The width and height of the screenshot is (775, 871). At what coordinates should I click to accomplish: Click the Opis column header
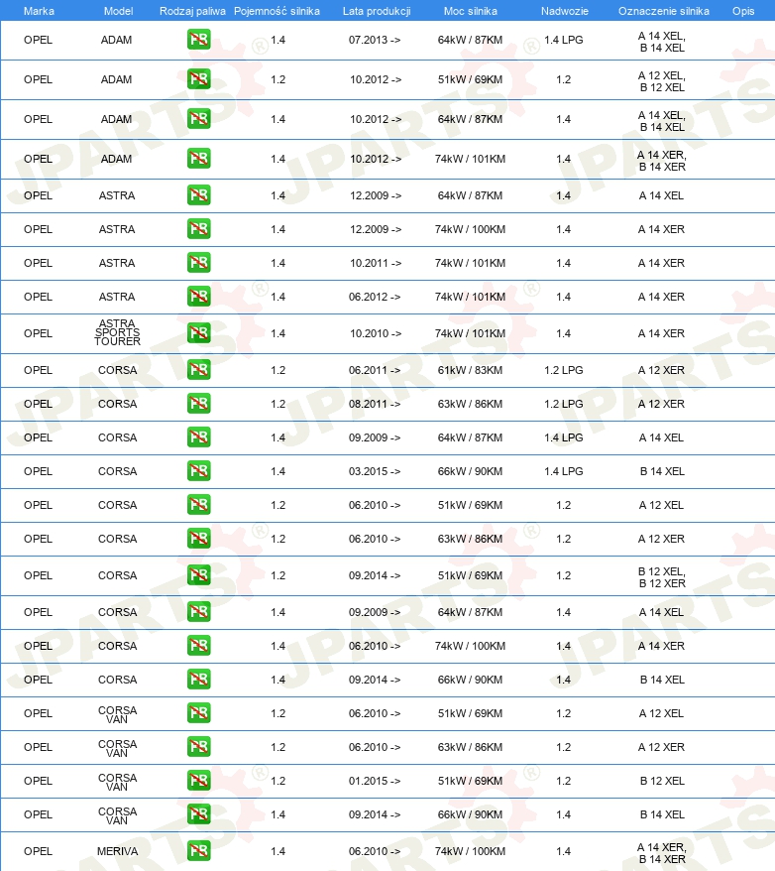(x=743, y=11)
